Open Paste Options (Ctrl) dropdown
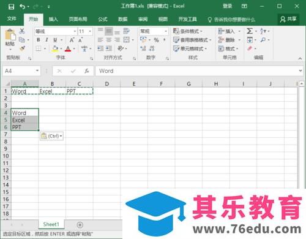Image resolution: width=306 pixels, height=239 pixels. (51, 136)
